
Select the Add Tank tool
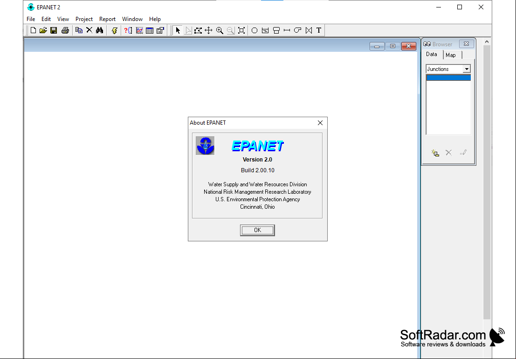tap(276, 30)
